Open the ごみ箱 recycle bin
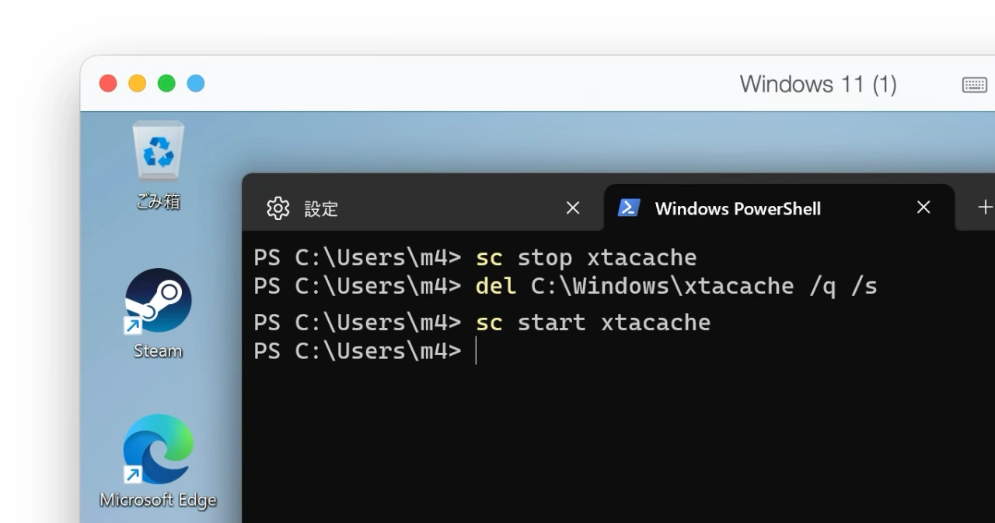This screenshot has width=995, height=523. click(158, 152)
